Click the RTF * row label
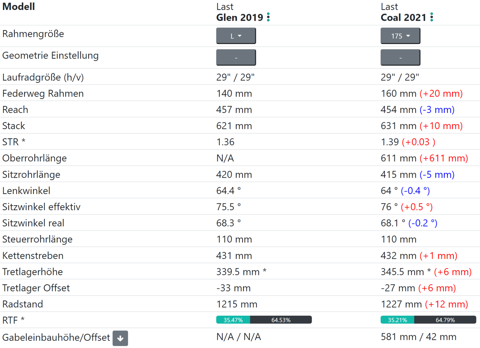Screen dimensions: 480x348 pyautogui.click(x=13, y=320)
